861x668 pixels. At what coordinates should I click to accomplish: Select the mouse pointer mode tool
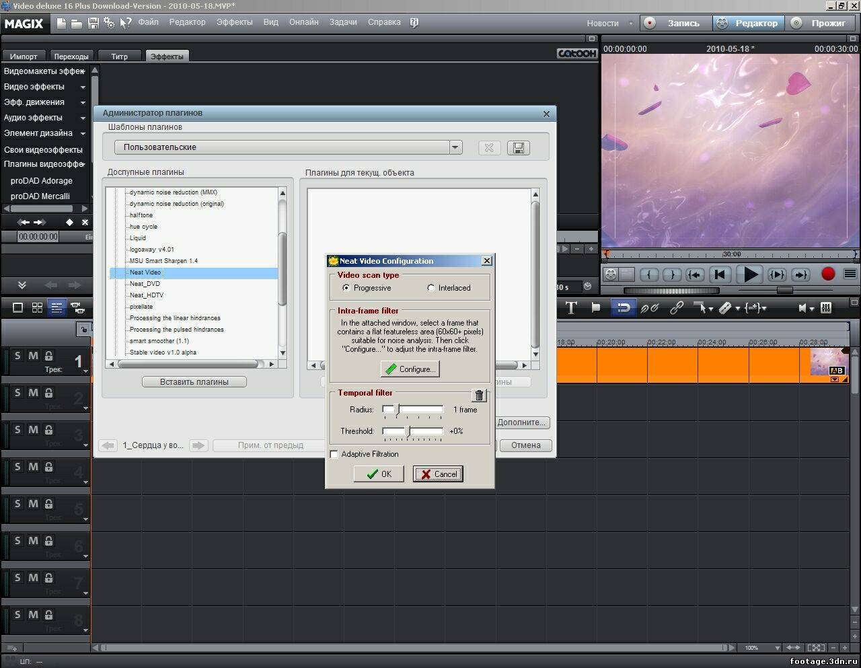click(701, 307)
